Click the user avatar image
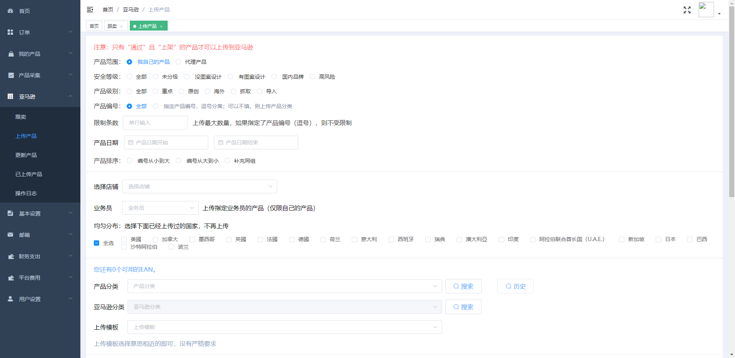 [706, 10]
